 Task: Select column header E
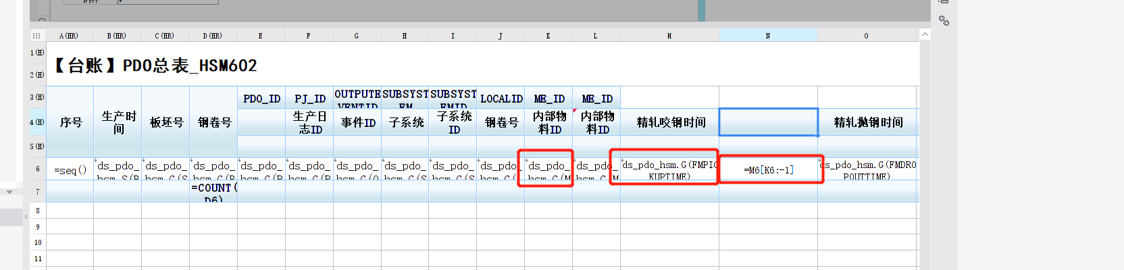click(261, 36)
